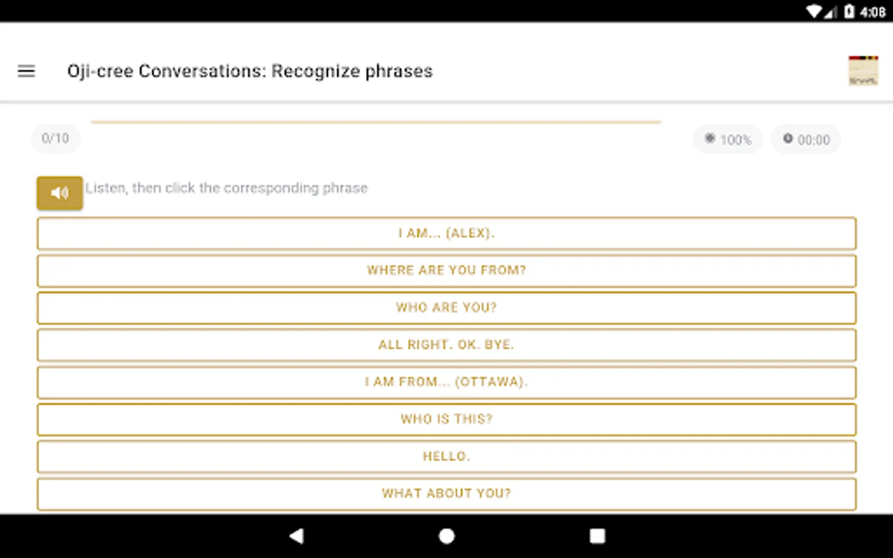Viewport: 893px width, 558px height.
Task: Play the phrase audio speaker button
Action: coord(60,193)
